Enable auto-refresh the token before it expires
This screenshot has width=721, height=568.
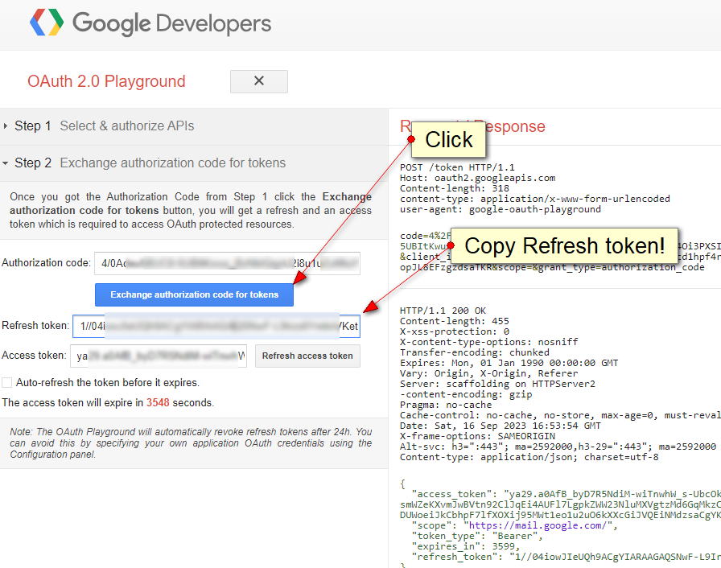click(7, 382)
